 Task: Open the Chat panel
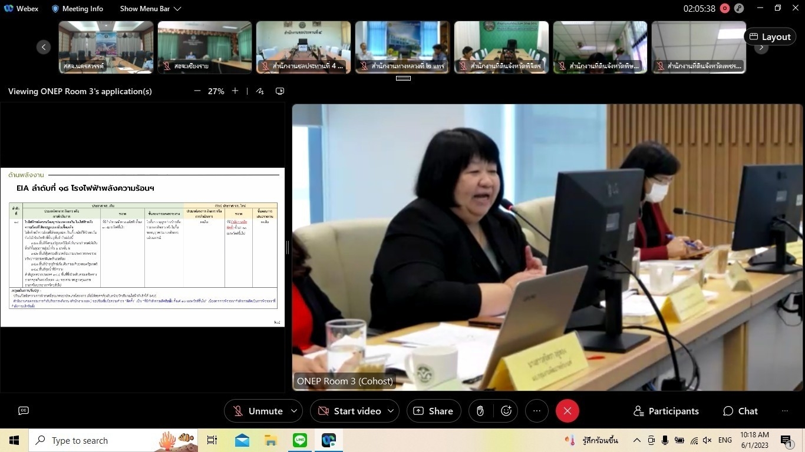[741, 411]
